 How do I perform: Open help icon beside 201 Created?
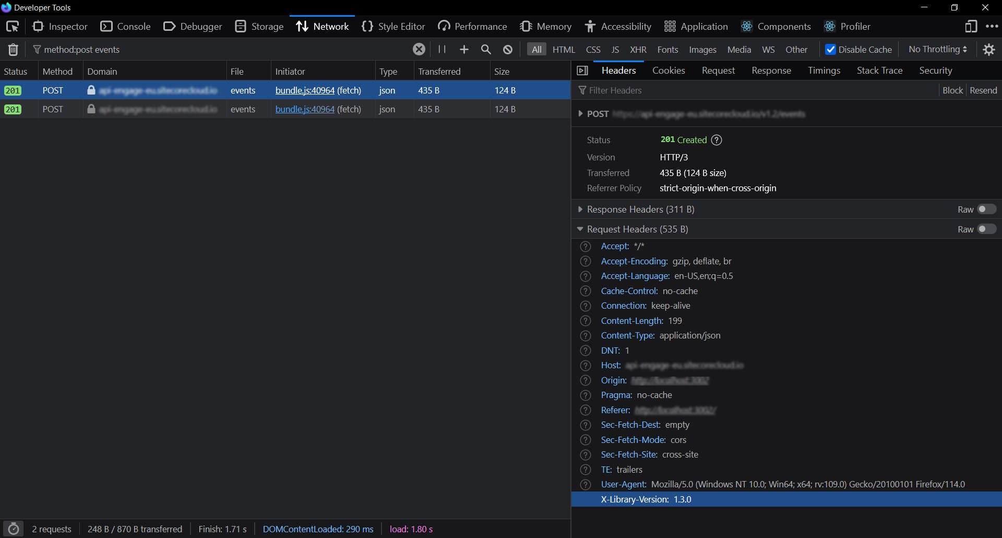[x=717, y=140]
